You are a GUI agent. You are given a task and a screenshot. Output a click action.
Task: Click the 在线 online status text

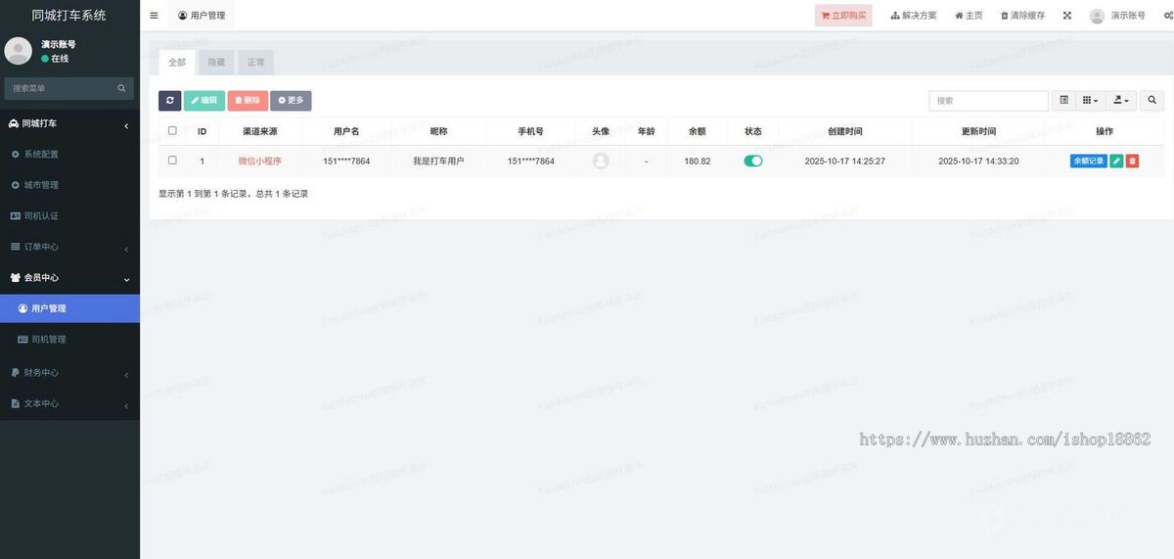(x=60, y=59)
